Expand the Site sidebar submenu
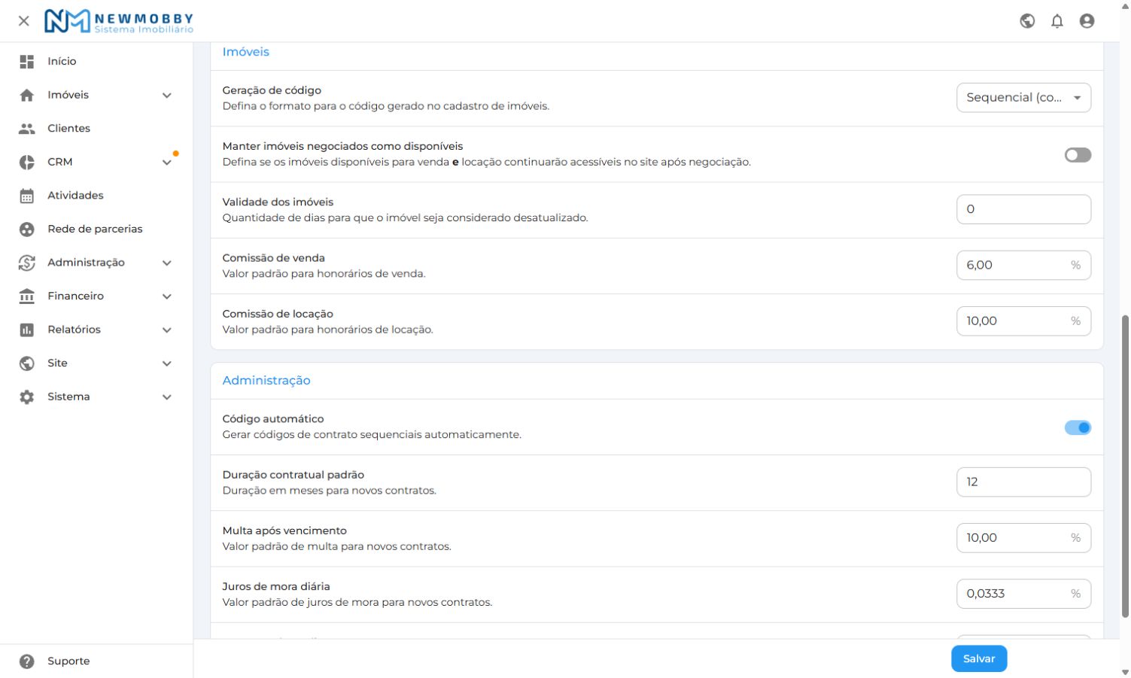 (167, 363)
